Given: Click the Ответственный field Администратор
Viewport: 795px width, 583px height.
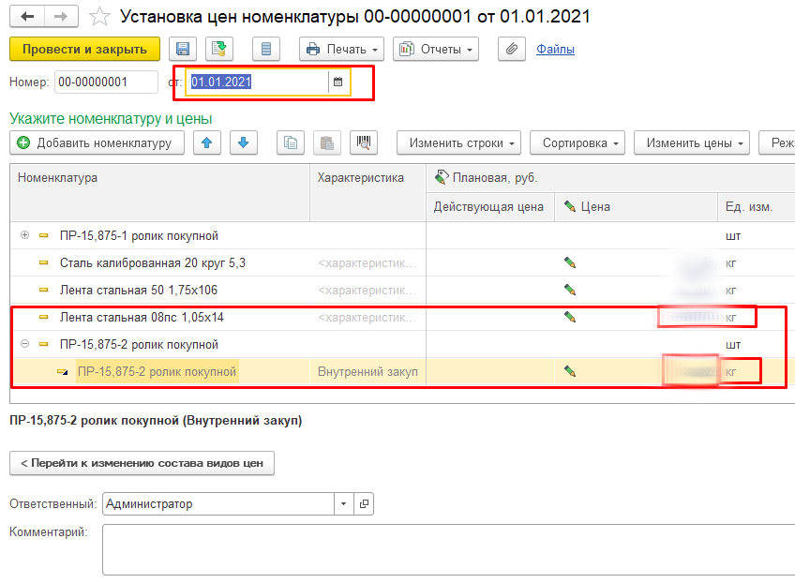Looking at the screenshot, I should coord(218,504).
